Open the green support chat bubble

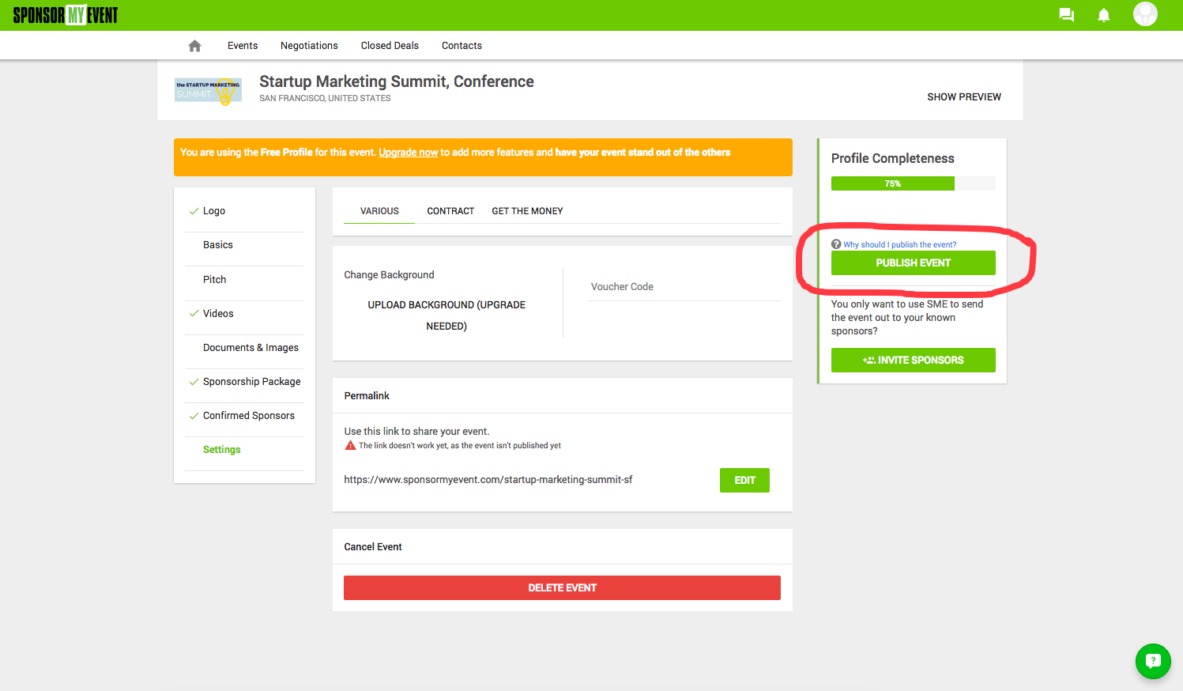tap(1153, 661)
